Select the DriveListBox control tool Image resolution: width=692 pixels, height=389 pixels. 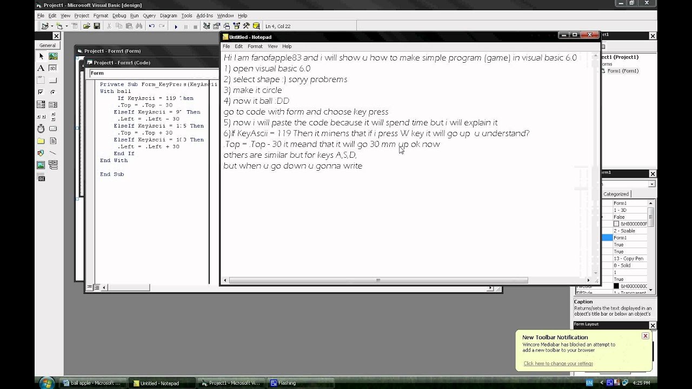coord(53,129)
